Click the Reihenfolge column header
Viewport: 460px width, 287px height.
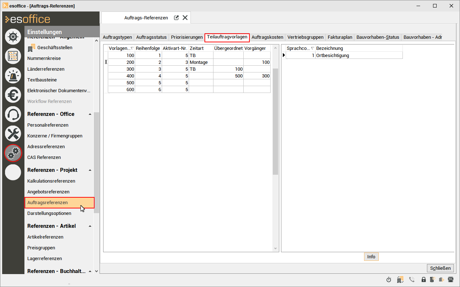(148, 48)
